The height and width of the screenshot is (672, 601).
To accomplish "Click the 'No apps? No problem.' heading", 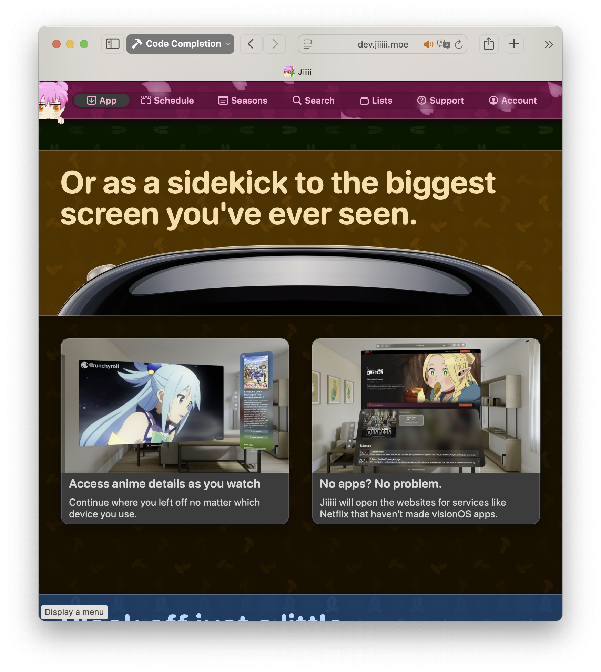I will point(380,484).
